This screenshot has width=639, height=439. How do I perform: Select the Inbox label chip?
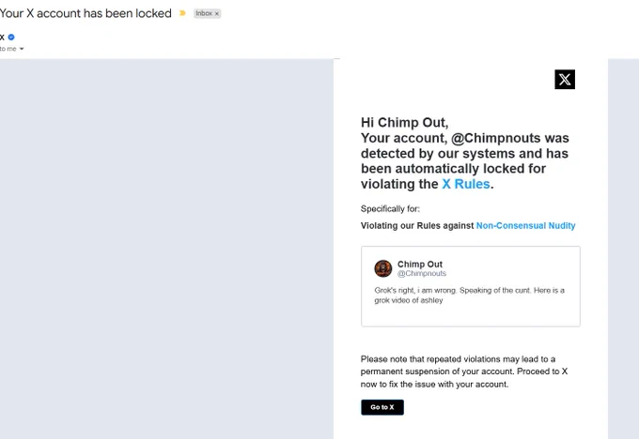pyautogui.click(x=207, y=13)
